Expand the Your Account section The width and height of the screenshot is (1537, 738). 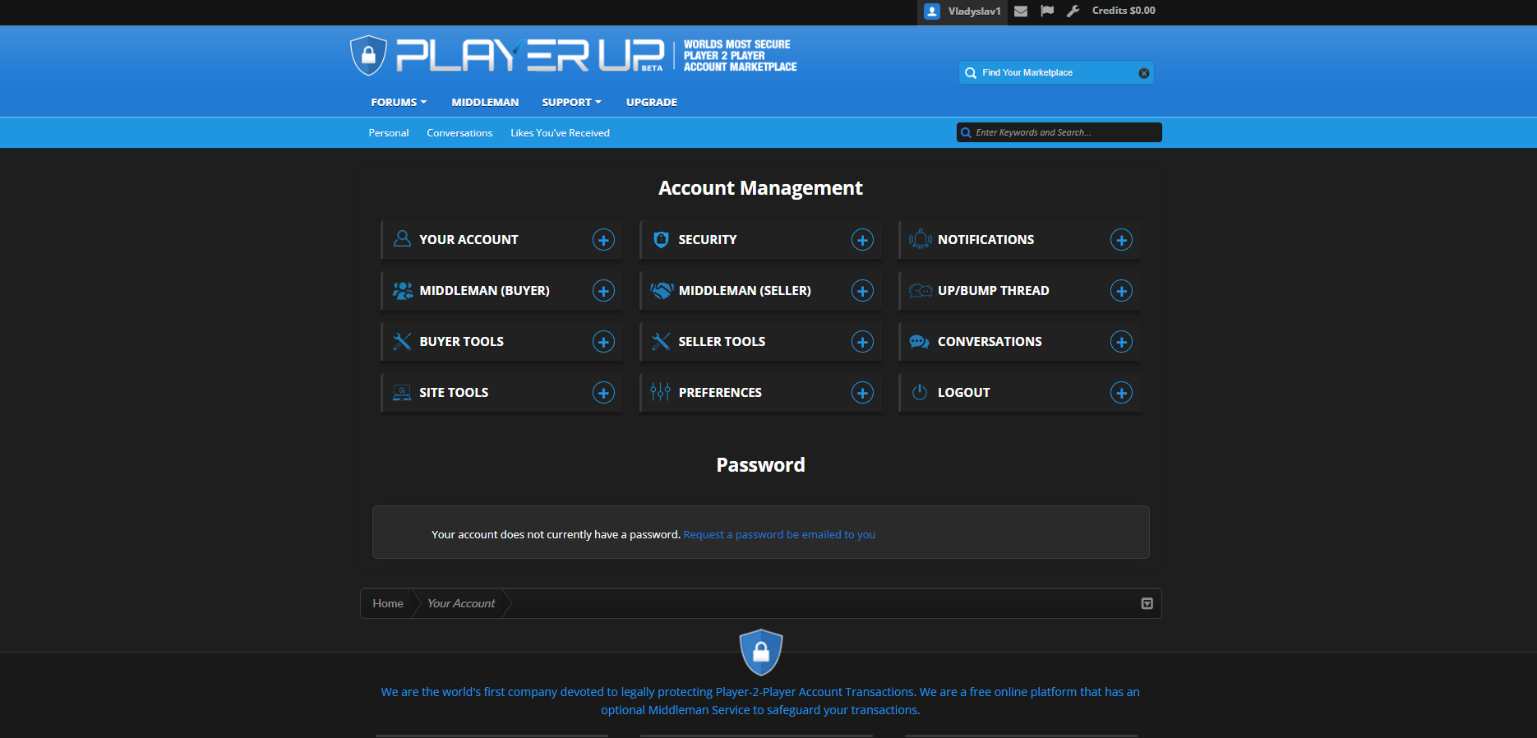pyautogui.click(x=604, y=240)
